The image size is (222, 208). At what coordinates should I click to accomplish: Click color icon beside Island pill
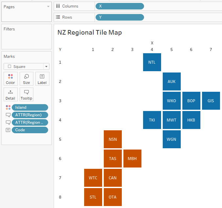pyautogui.click(x=8, y=107)
